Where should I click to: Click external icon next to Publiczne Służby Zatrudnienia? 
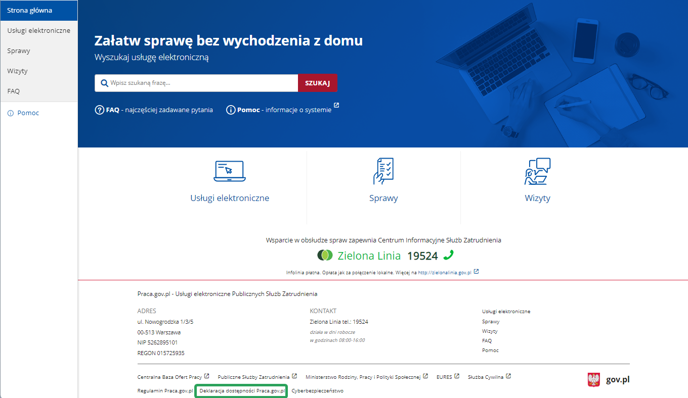pyautogui.click(x=294, y=376)
